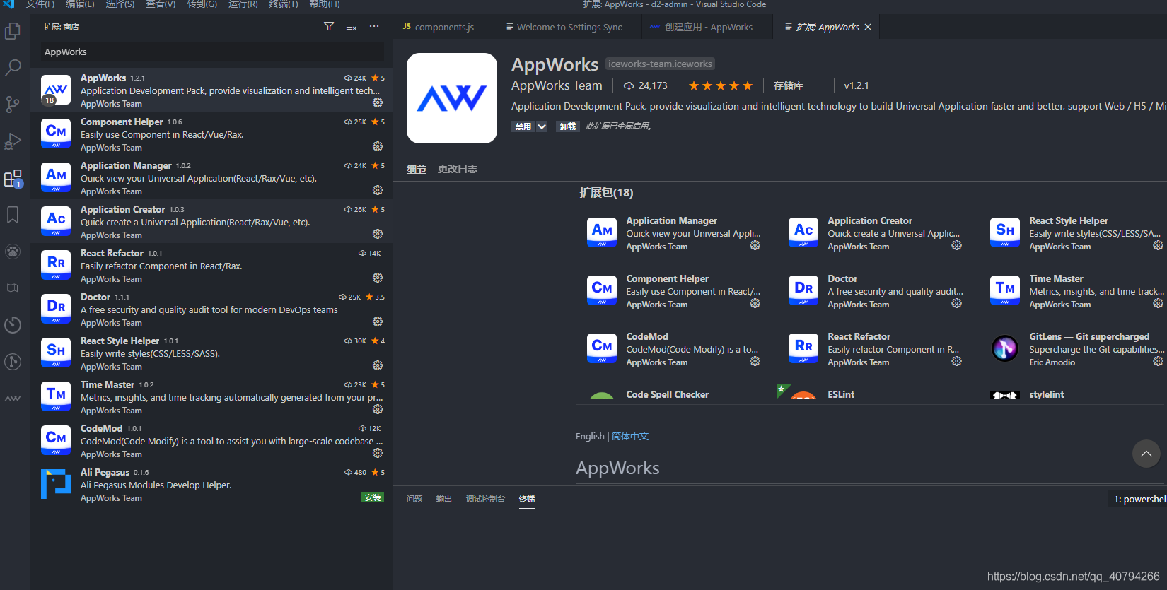
Task: Open manage gear for Time Master in list
Action: tap(378, 409)
